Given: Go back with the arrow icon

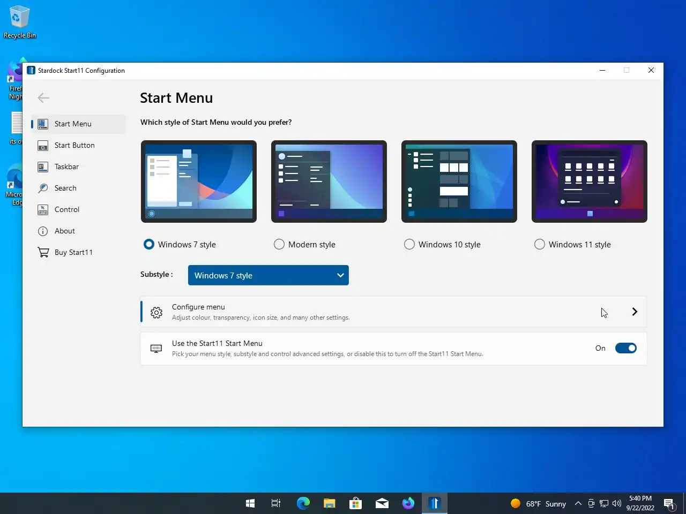Looking at the screenshot, I should point(43,97).
